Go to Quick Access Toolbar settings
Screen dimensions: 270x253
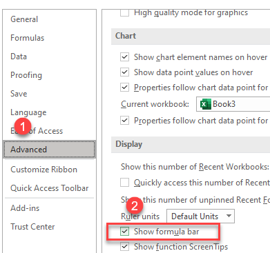coord(50,188)
